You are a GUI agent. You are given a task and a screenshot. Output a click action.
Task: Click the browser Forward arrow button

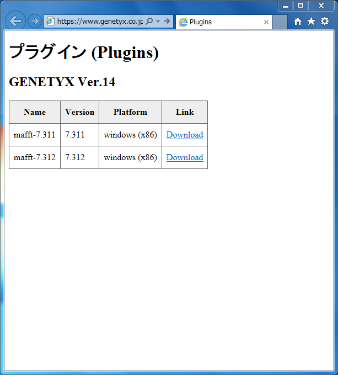(x=35, y=21)
